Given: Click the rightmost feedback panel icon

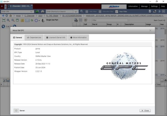Looking at the screenshot, I should (163, 11).
